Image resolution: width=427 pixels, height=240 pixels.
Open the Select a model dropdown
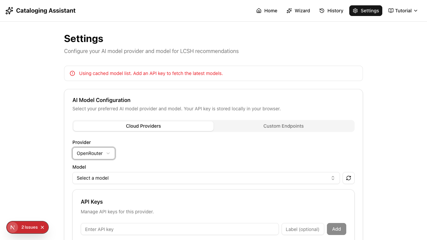pyautogui.click(x=206, y=178)
